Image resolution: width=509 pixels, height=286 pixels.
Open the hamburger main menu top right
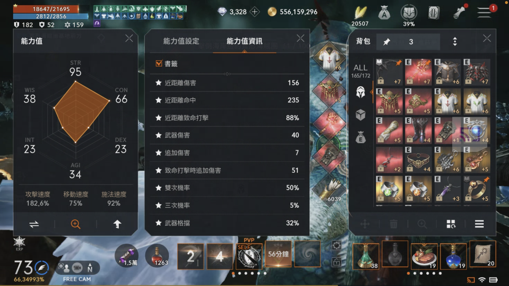[484, 12]
